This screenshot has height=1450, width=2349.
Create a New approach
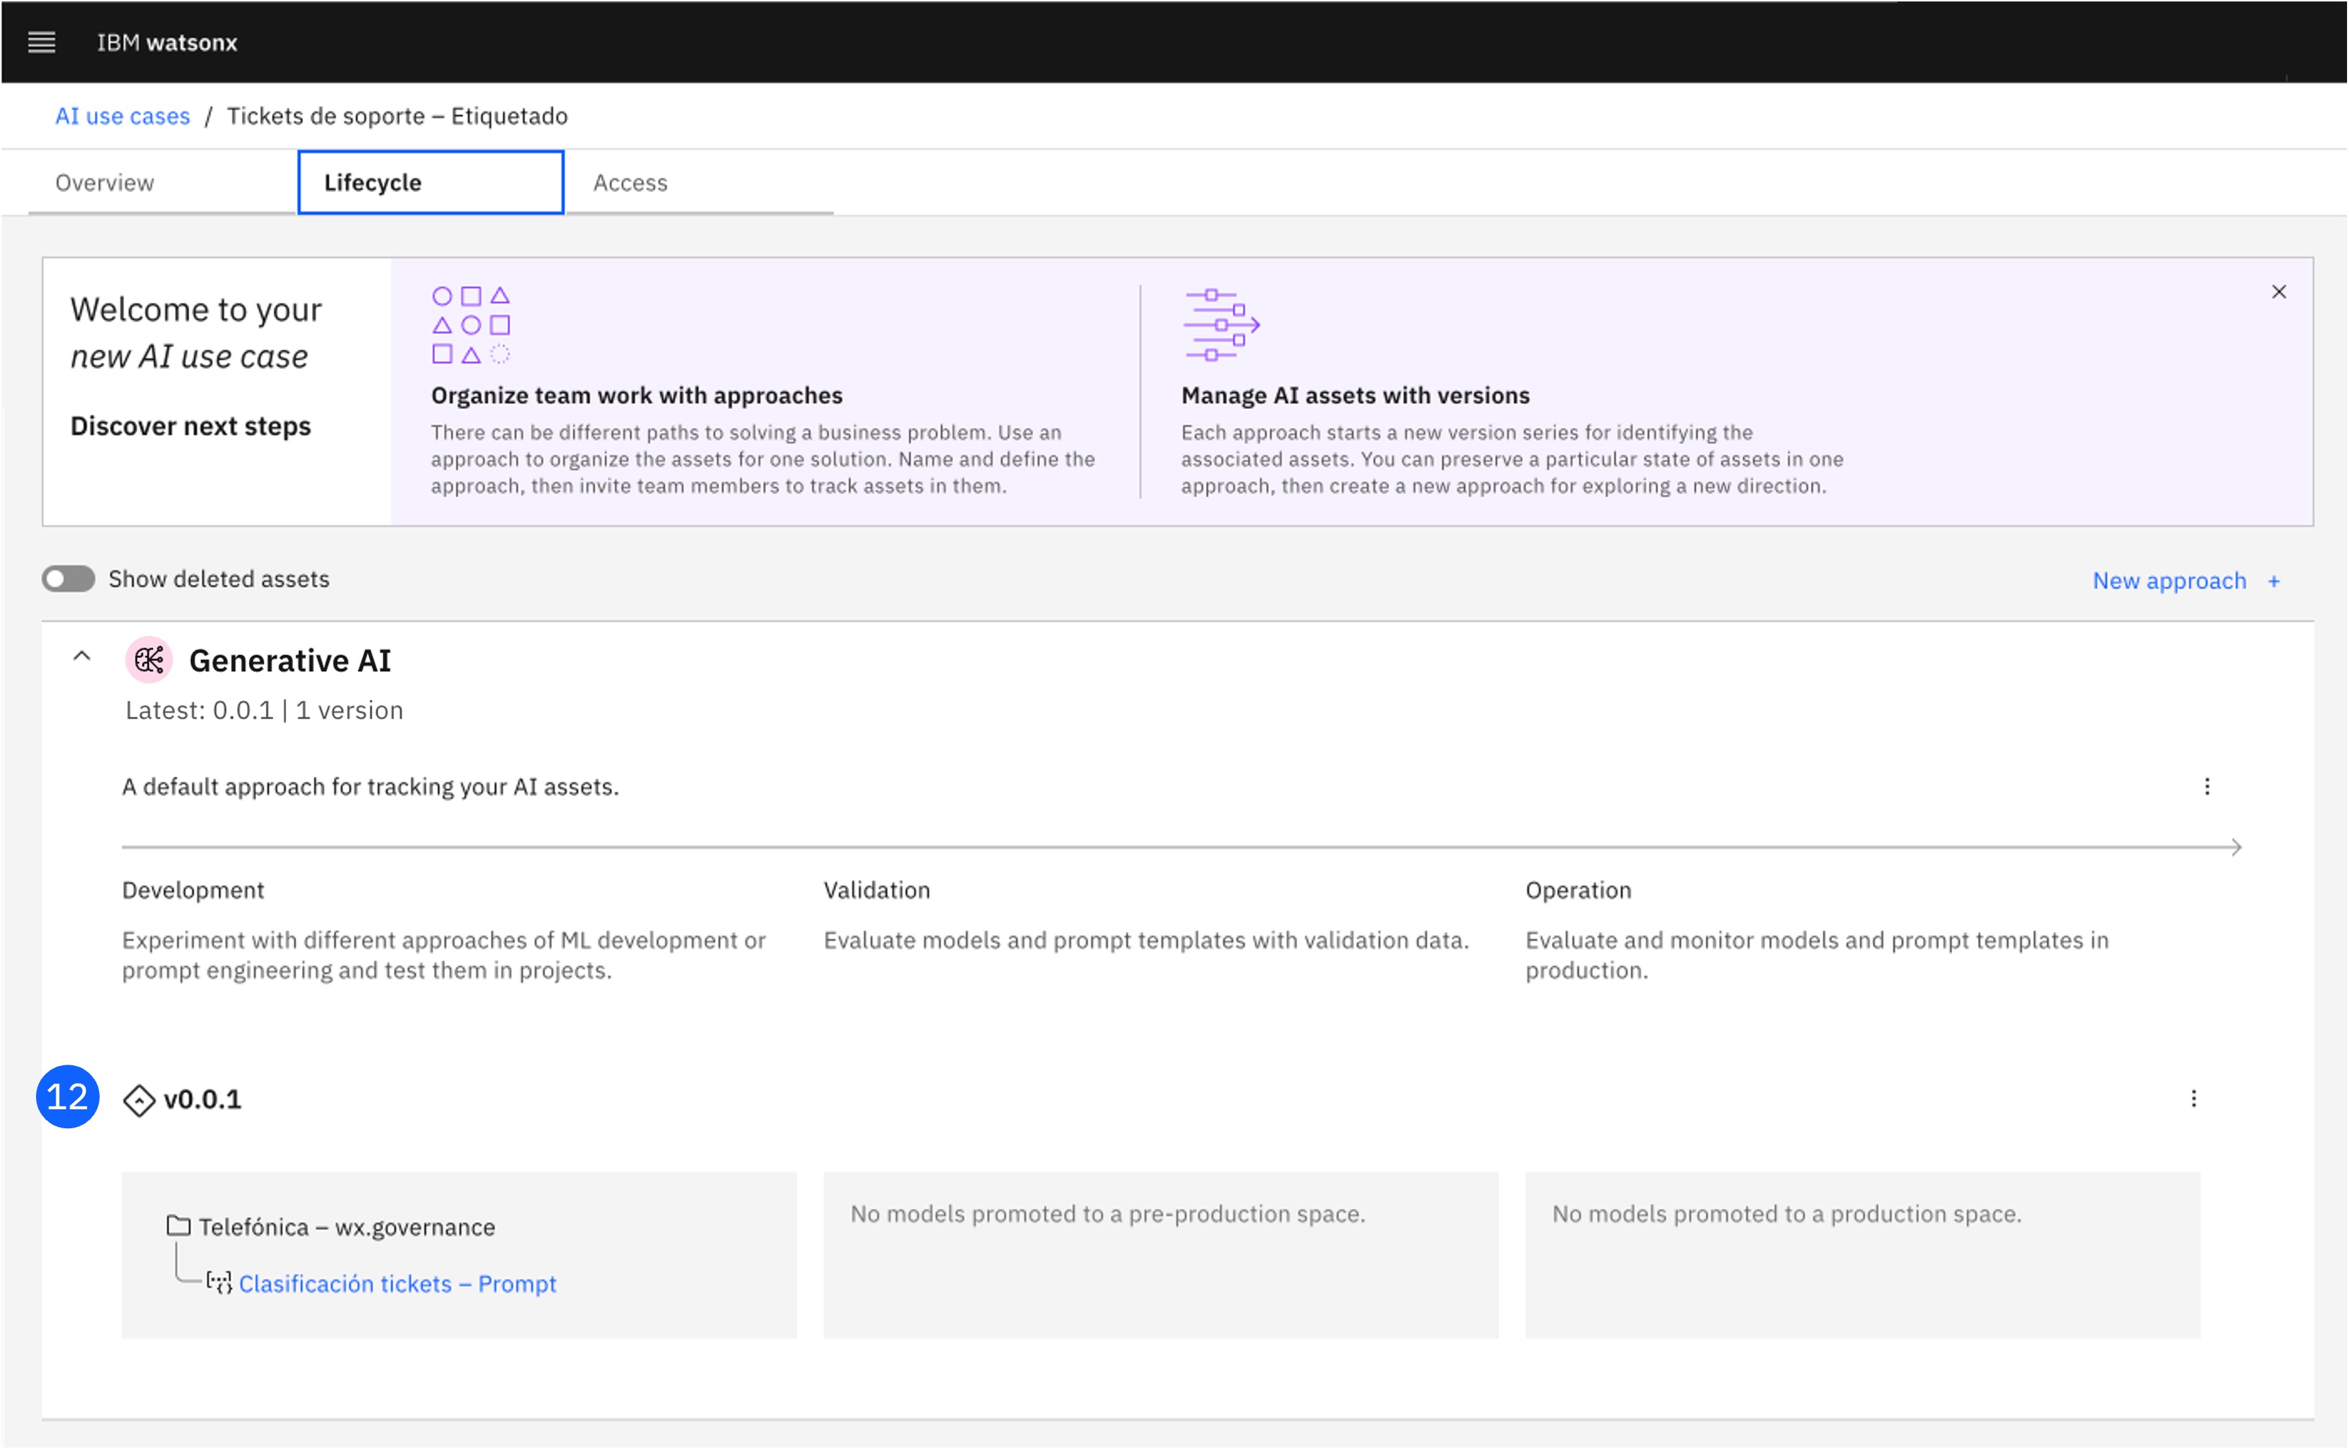2169,580
